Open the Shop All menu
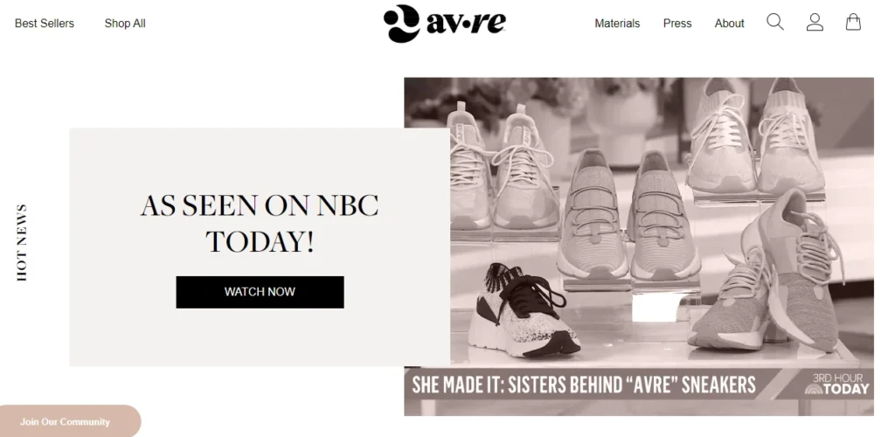895x437 pixels. point(125,24)
